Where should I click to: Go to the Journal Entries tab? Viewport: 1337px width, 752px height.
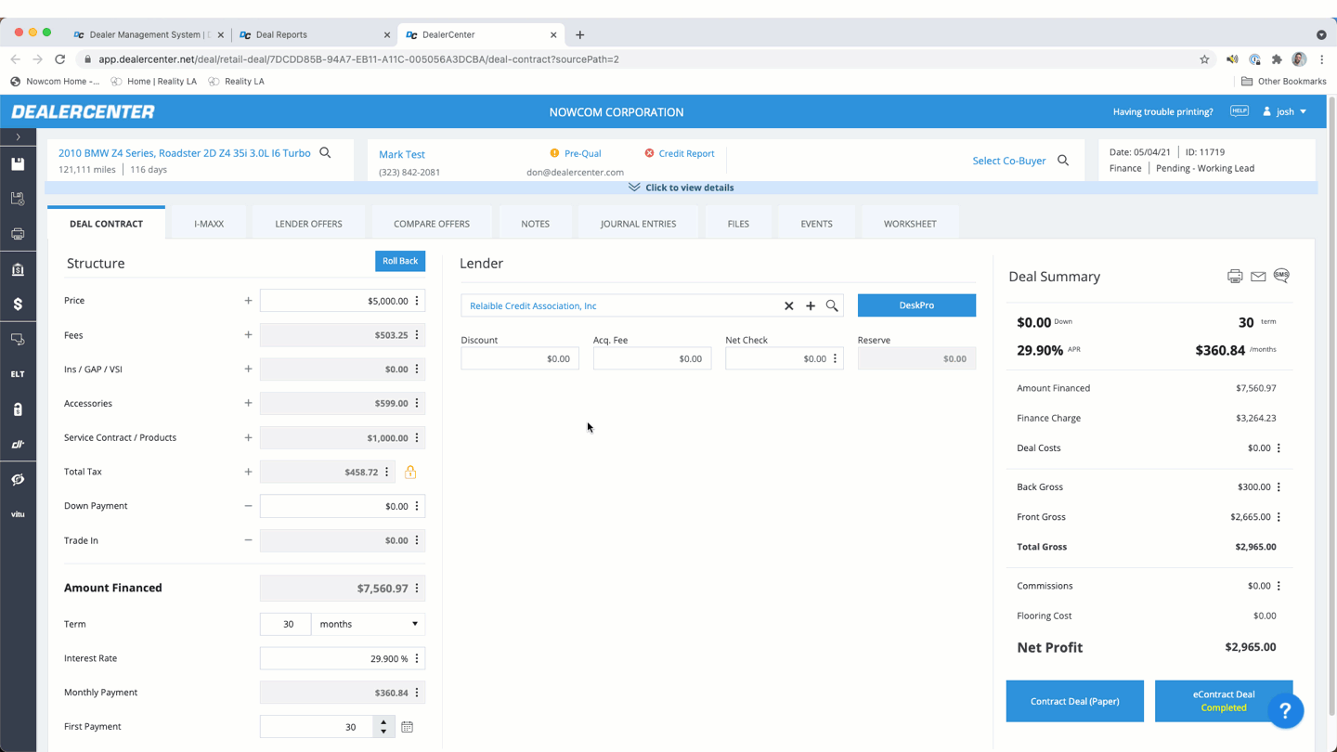pyautogui.click(x=638, y=224)
